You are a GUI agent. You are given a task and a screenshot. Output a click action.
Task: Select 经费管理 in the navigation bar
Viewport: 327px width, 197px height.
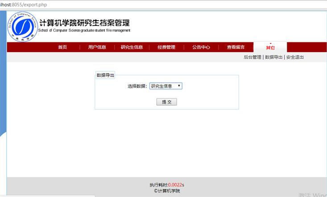[166, 47]
